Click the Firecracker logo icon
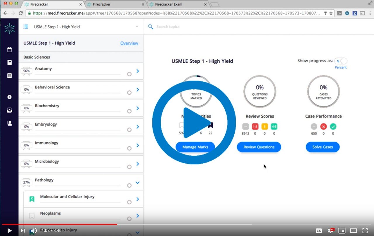The width and height of the screenshot is (374, 236). click(x=9, y=29)
